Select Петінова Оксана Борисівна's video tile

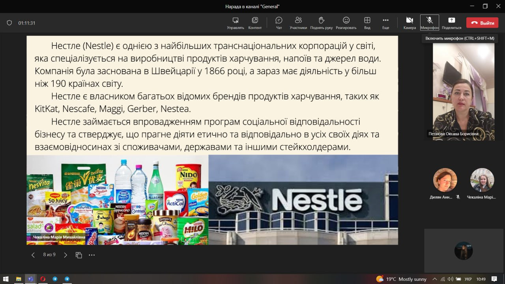click(464, 92)
